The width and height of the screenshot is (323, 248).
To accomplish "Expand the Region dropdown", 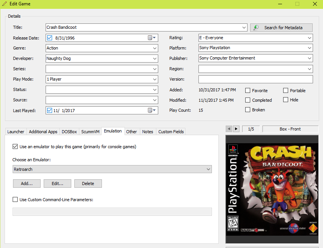I will pyautogui.click(x=310, y=69).
